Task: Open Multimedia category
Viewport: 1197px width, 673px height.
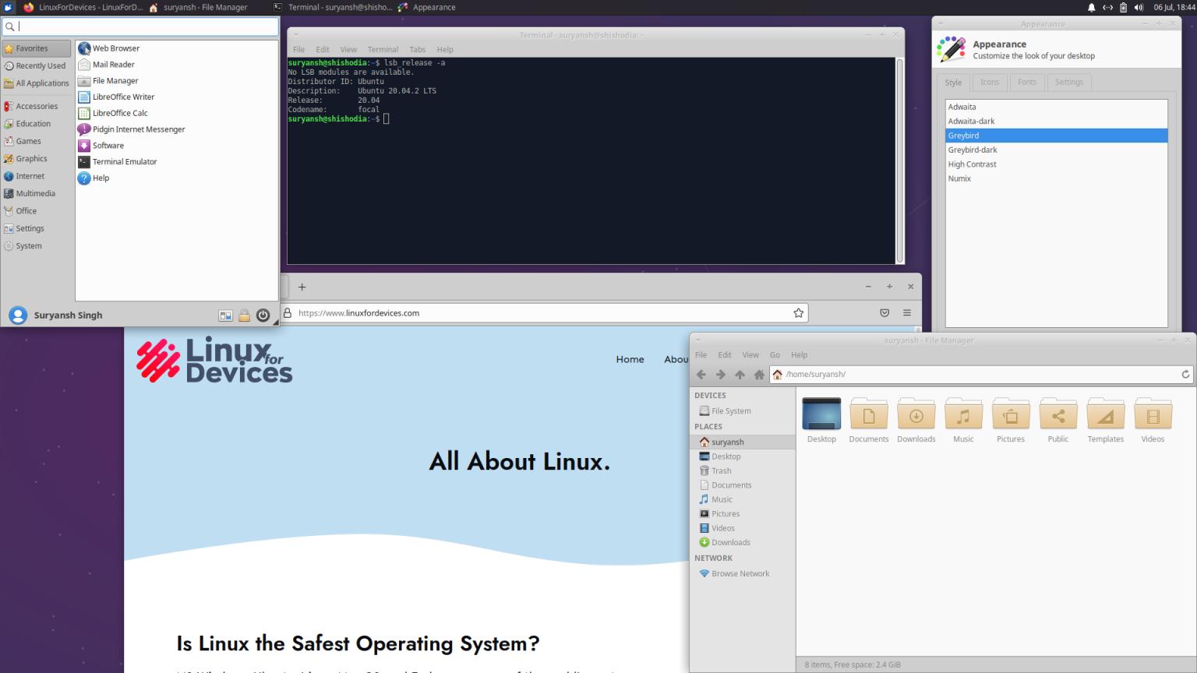Action: (37, 193)
